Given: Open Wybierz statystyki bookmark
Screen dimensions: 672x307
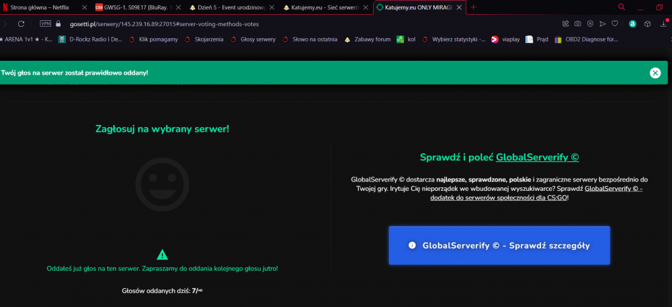Looking at the screenshot, I should coord(454,40).
